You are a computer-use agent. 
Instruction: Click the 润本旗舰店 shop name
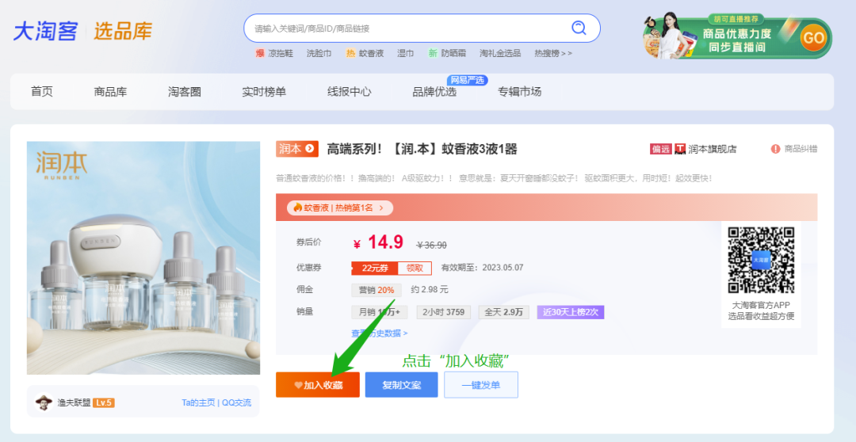point(712,149)
